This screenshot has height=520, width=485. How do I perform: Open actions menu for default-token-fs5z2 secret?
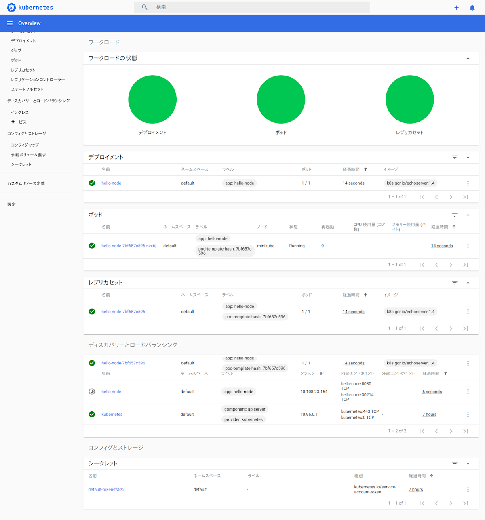click(468, 490)
